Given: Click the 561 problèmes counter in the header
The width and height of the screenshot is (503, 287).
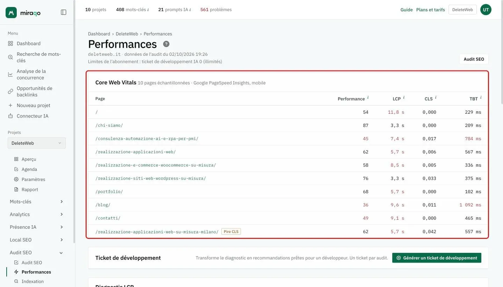Looking at the screenshot, I should coord(216,10).
